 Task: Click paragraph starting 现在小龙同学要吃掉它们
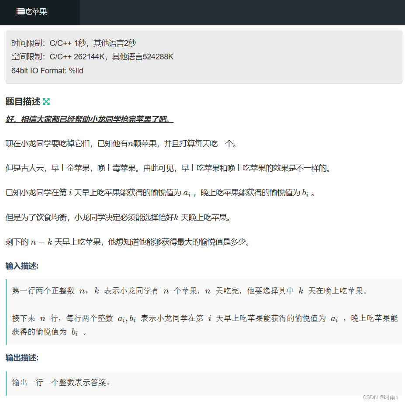(x=121, y=144)
